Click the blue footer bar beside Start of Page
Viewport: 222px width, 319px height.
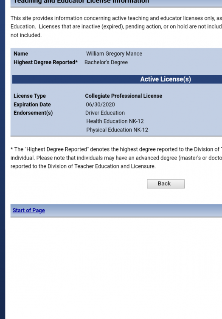click(133, 211)
